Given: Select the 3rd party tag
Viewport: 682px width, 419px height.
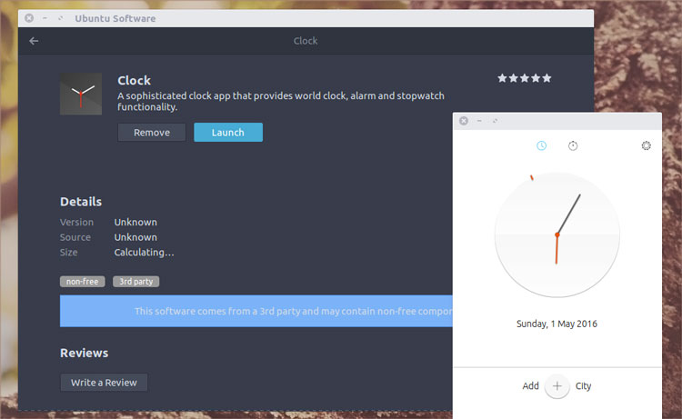Looking at the screenshot, I should tap(136, 282).
